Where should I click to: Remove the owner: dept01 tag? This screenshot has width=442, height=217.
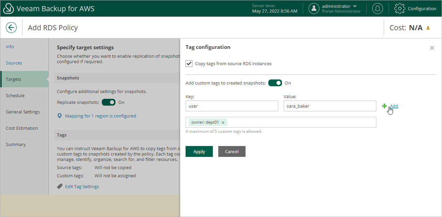point(223,123)
